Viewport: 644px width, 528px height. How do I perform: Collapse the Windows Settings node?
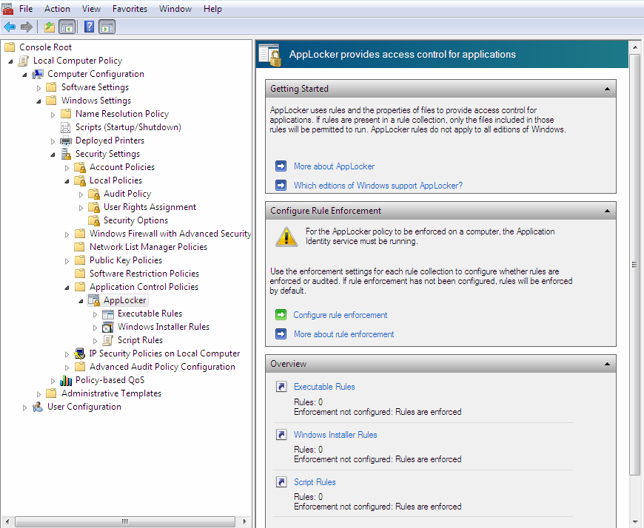[x=38, y=101]
